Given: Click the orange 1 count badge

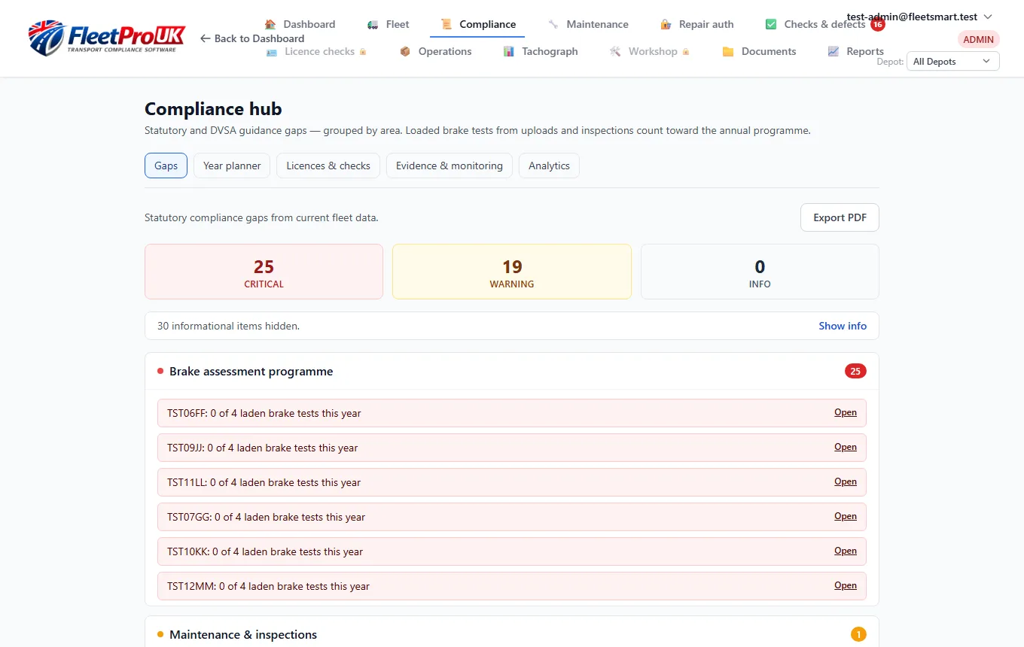Looking at the screenshot, I should pyautogui.click(x=858, y=634).
